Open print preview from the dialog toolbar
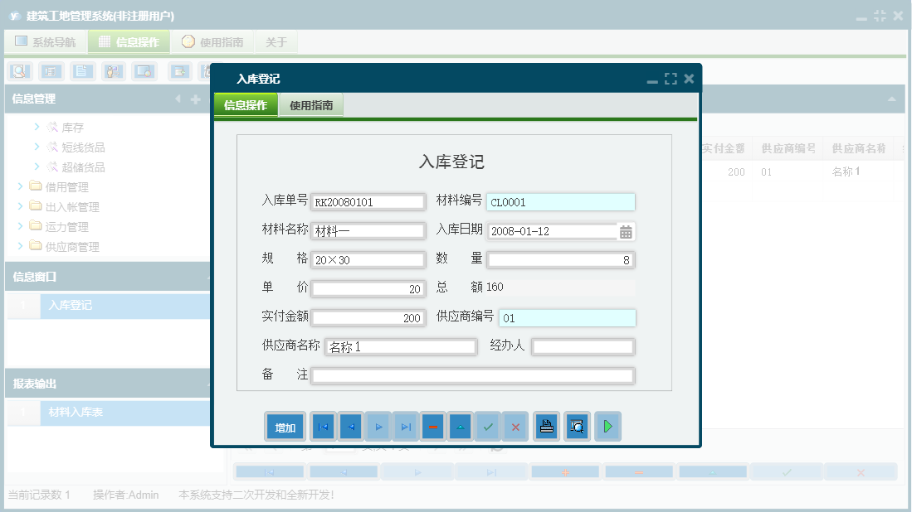 577,426
